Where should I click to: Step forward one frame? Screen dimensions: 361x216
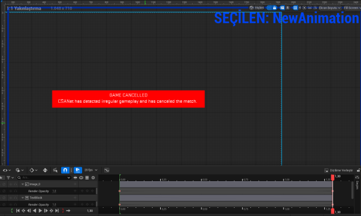[46, 211]
